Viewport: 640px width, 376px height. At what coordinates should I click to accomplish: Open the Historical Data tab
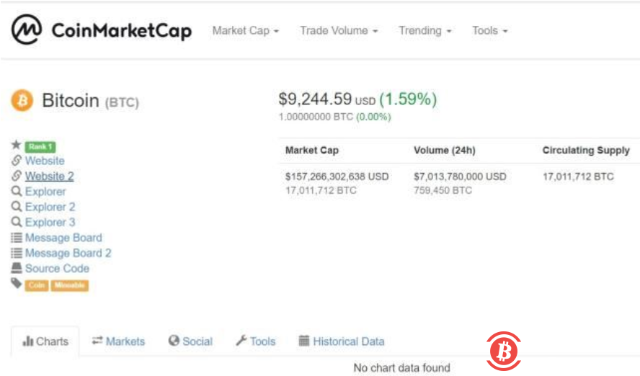[341, 341]
